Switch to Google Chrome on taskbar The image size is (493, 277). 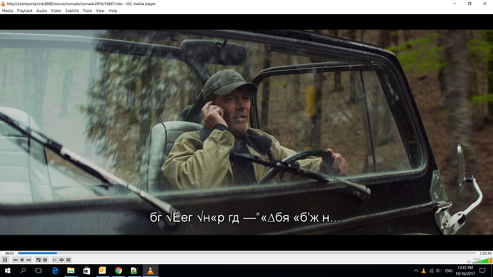tap(119, 271)
